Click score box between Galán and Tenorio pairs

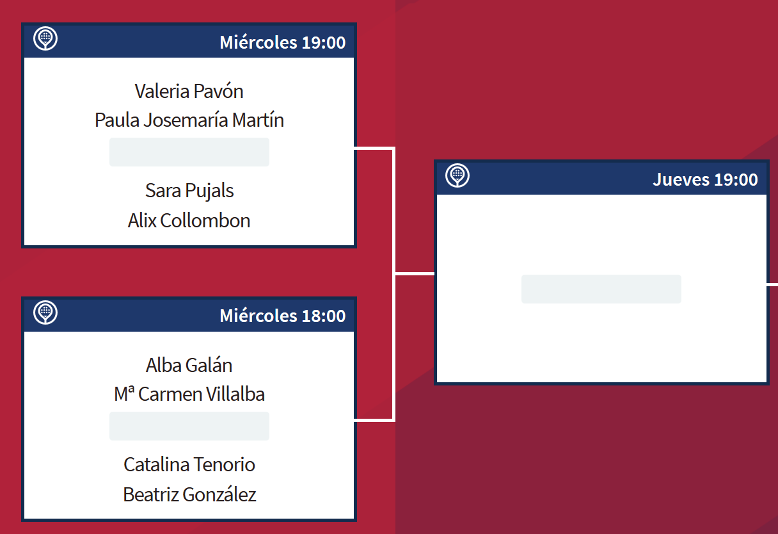click(189, 426)
